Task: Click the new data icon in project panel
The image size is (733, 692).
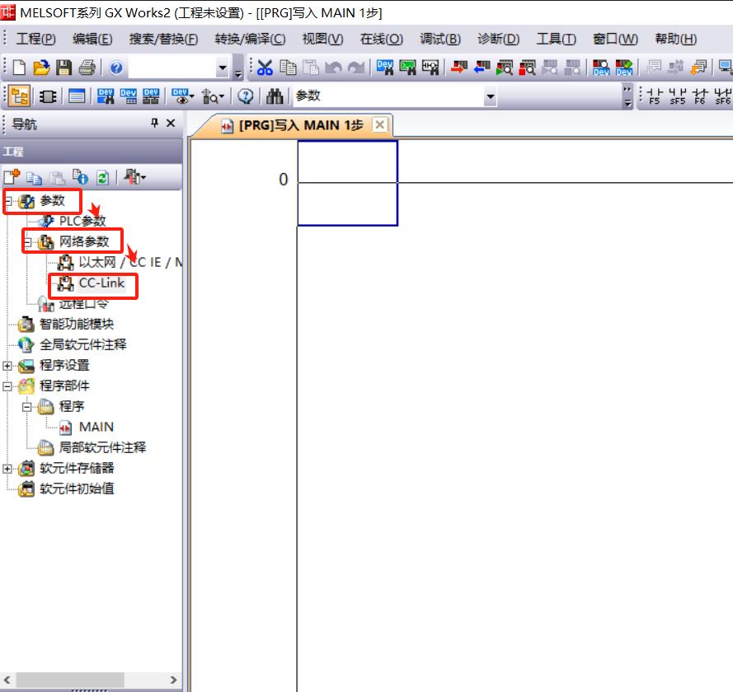Action: click(12, 177)
